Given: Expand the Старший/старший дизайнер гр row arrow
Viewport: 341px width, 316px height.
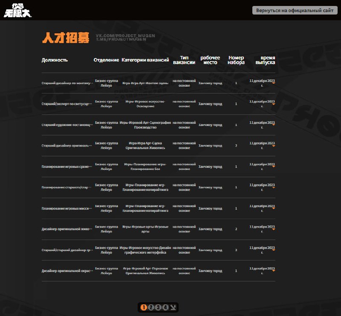Looking at the screenshot, I should pos(274,250).
